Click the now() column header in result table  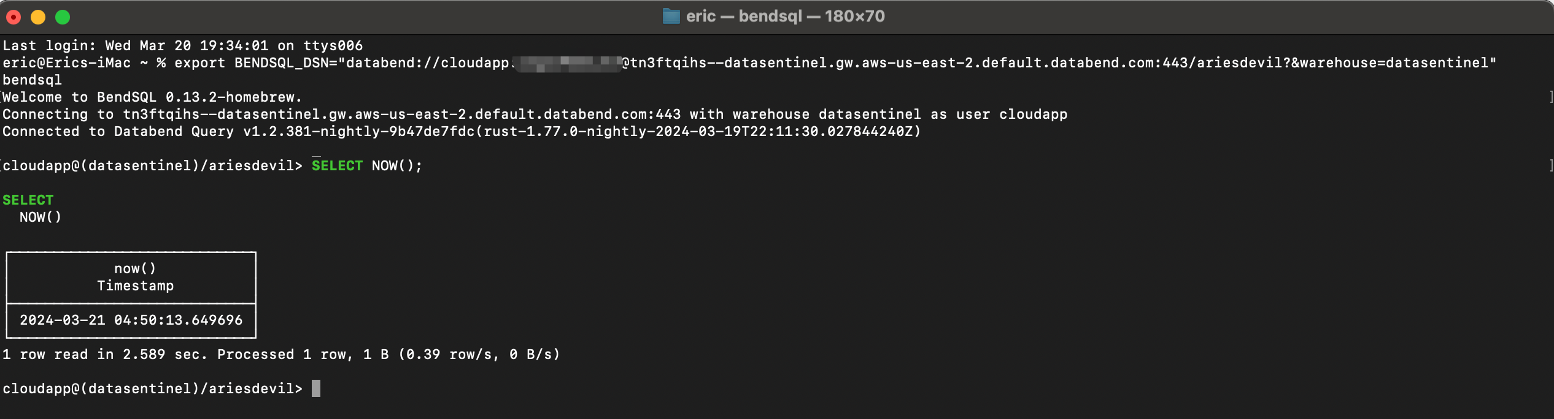(x=135, y=269)
